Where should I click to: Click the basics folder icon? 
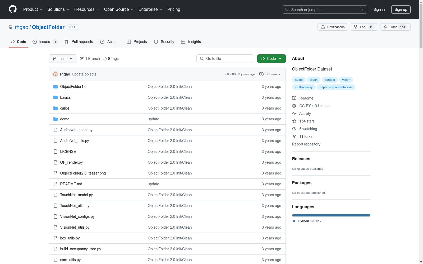pyautogui.click(x=56, y=97)
